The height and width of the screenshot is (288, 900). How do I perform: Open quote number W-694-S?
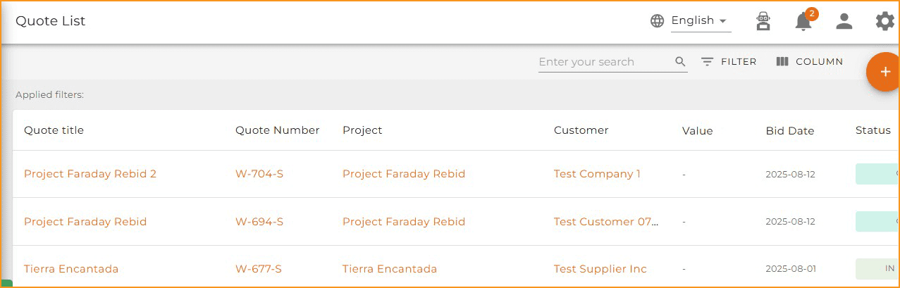pyautogui.click(x=259, y=222)
